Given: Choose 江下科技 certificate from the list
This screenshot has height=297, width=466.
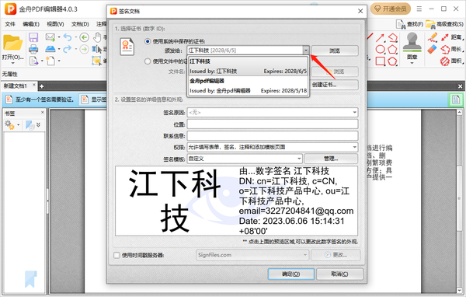Looking at the screenshot, I should click(x=249, y=66).
